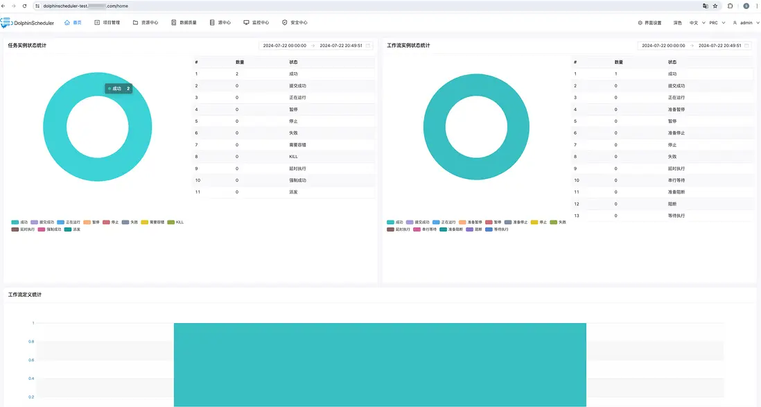Click the 数据质量 navigation icon
The image size is (761, 407).
pyautogui.click(x=174, y=22)
